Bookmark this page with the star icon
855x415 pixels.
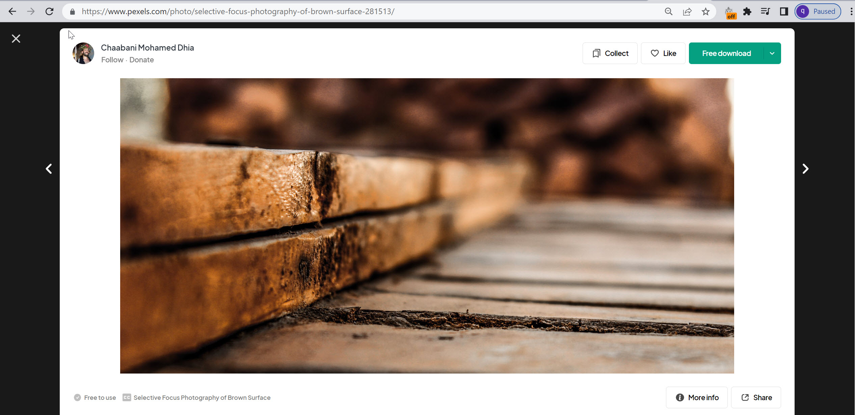(706, 12)
